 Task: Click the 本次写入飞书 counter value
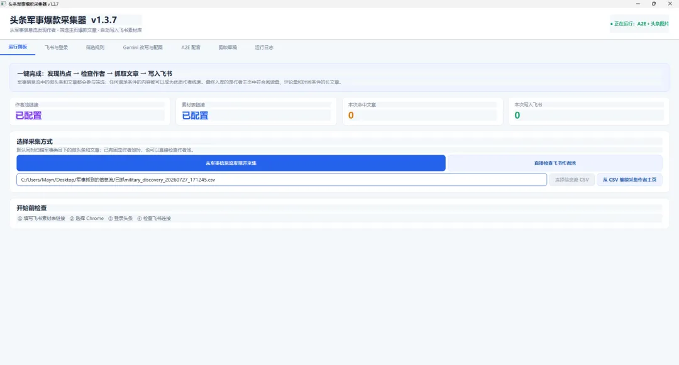tap(517, 116)
